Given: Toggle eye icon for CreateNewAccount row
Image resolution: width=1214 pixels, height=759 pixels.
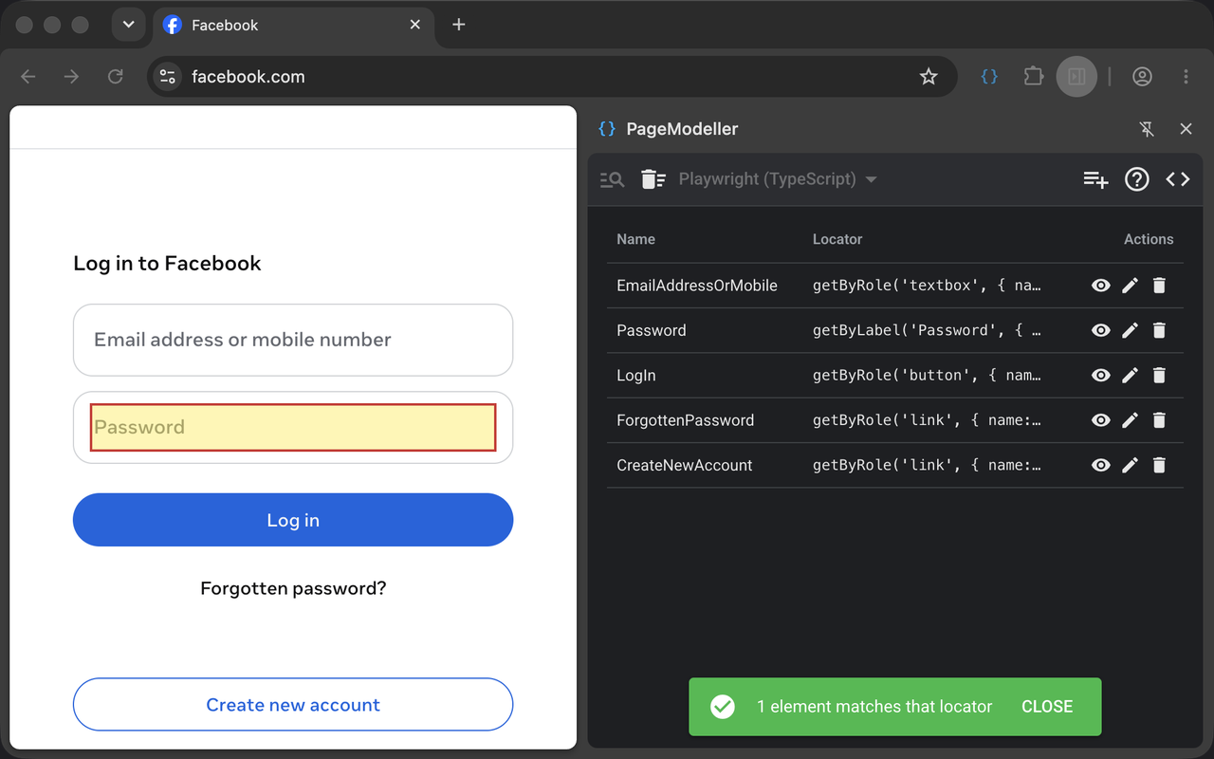Looking at the screenshot, I should pos(1100,465).
